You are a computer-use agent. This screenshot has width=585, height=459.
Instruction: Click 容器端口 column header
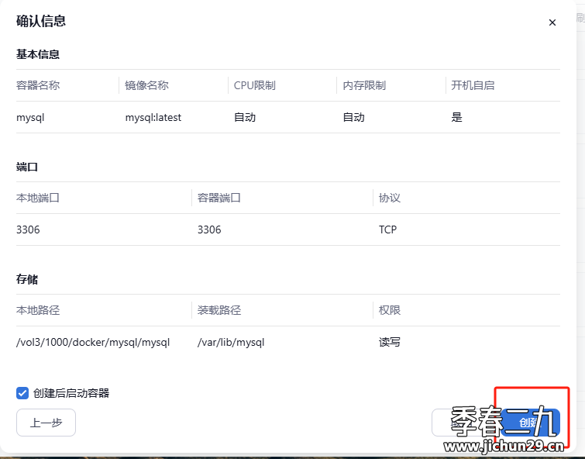(x=219, y=198)
